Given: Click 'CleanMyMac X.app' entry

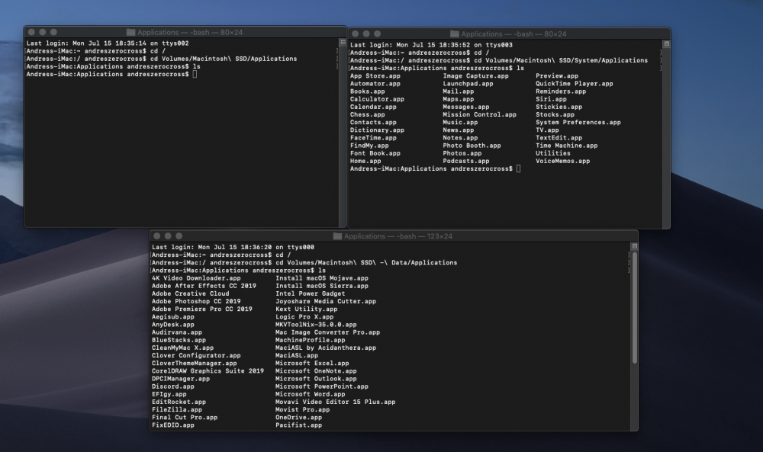Looking at the screenshot, I should 182,348.
